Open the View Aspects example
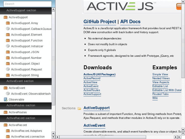This screenshot has height=139, width=185. pos(161,82)
